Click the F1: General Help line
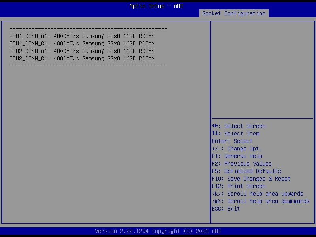The image size is (316, 237). coord(237,156)
